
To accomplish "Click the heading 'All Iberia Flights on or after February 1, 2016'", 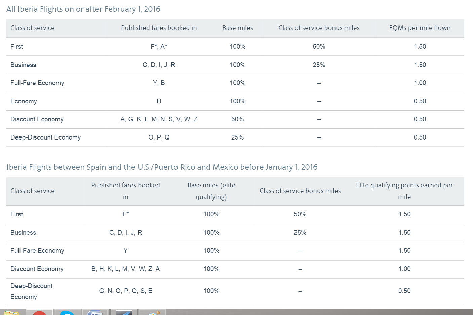I will pos(83,9).
